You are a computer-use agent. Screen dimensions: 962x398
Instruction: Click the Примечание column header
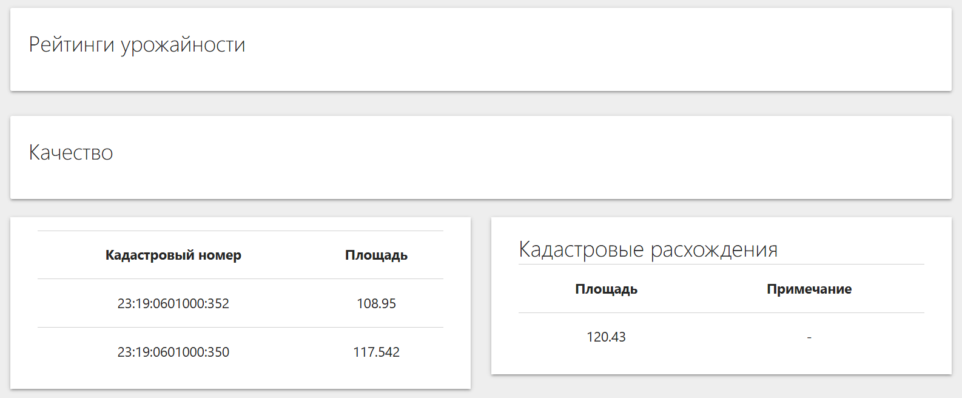(x=809, y=289)
